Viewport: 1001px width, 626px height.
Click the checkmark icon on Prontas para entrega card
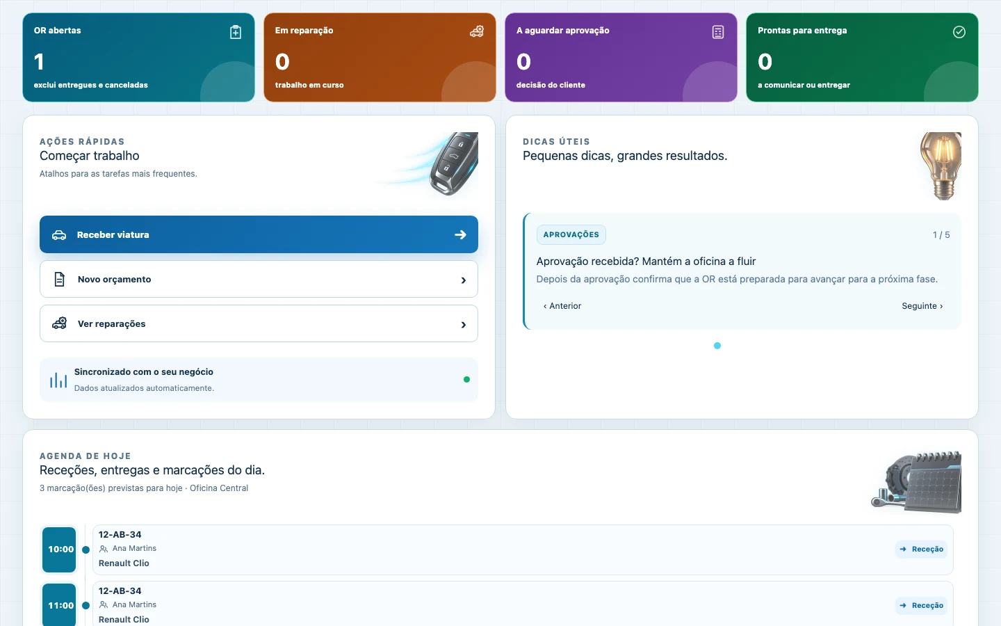pos(959,32)
